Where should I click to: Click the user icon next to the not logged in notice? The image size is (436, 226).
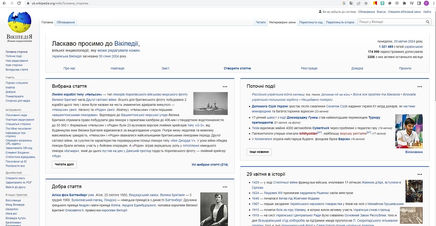(320, 12)
